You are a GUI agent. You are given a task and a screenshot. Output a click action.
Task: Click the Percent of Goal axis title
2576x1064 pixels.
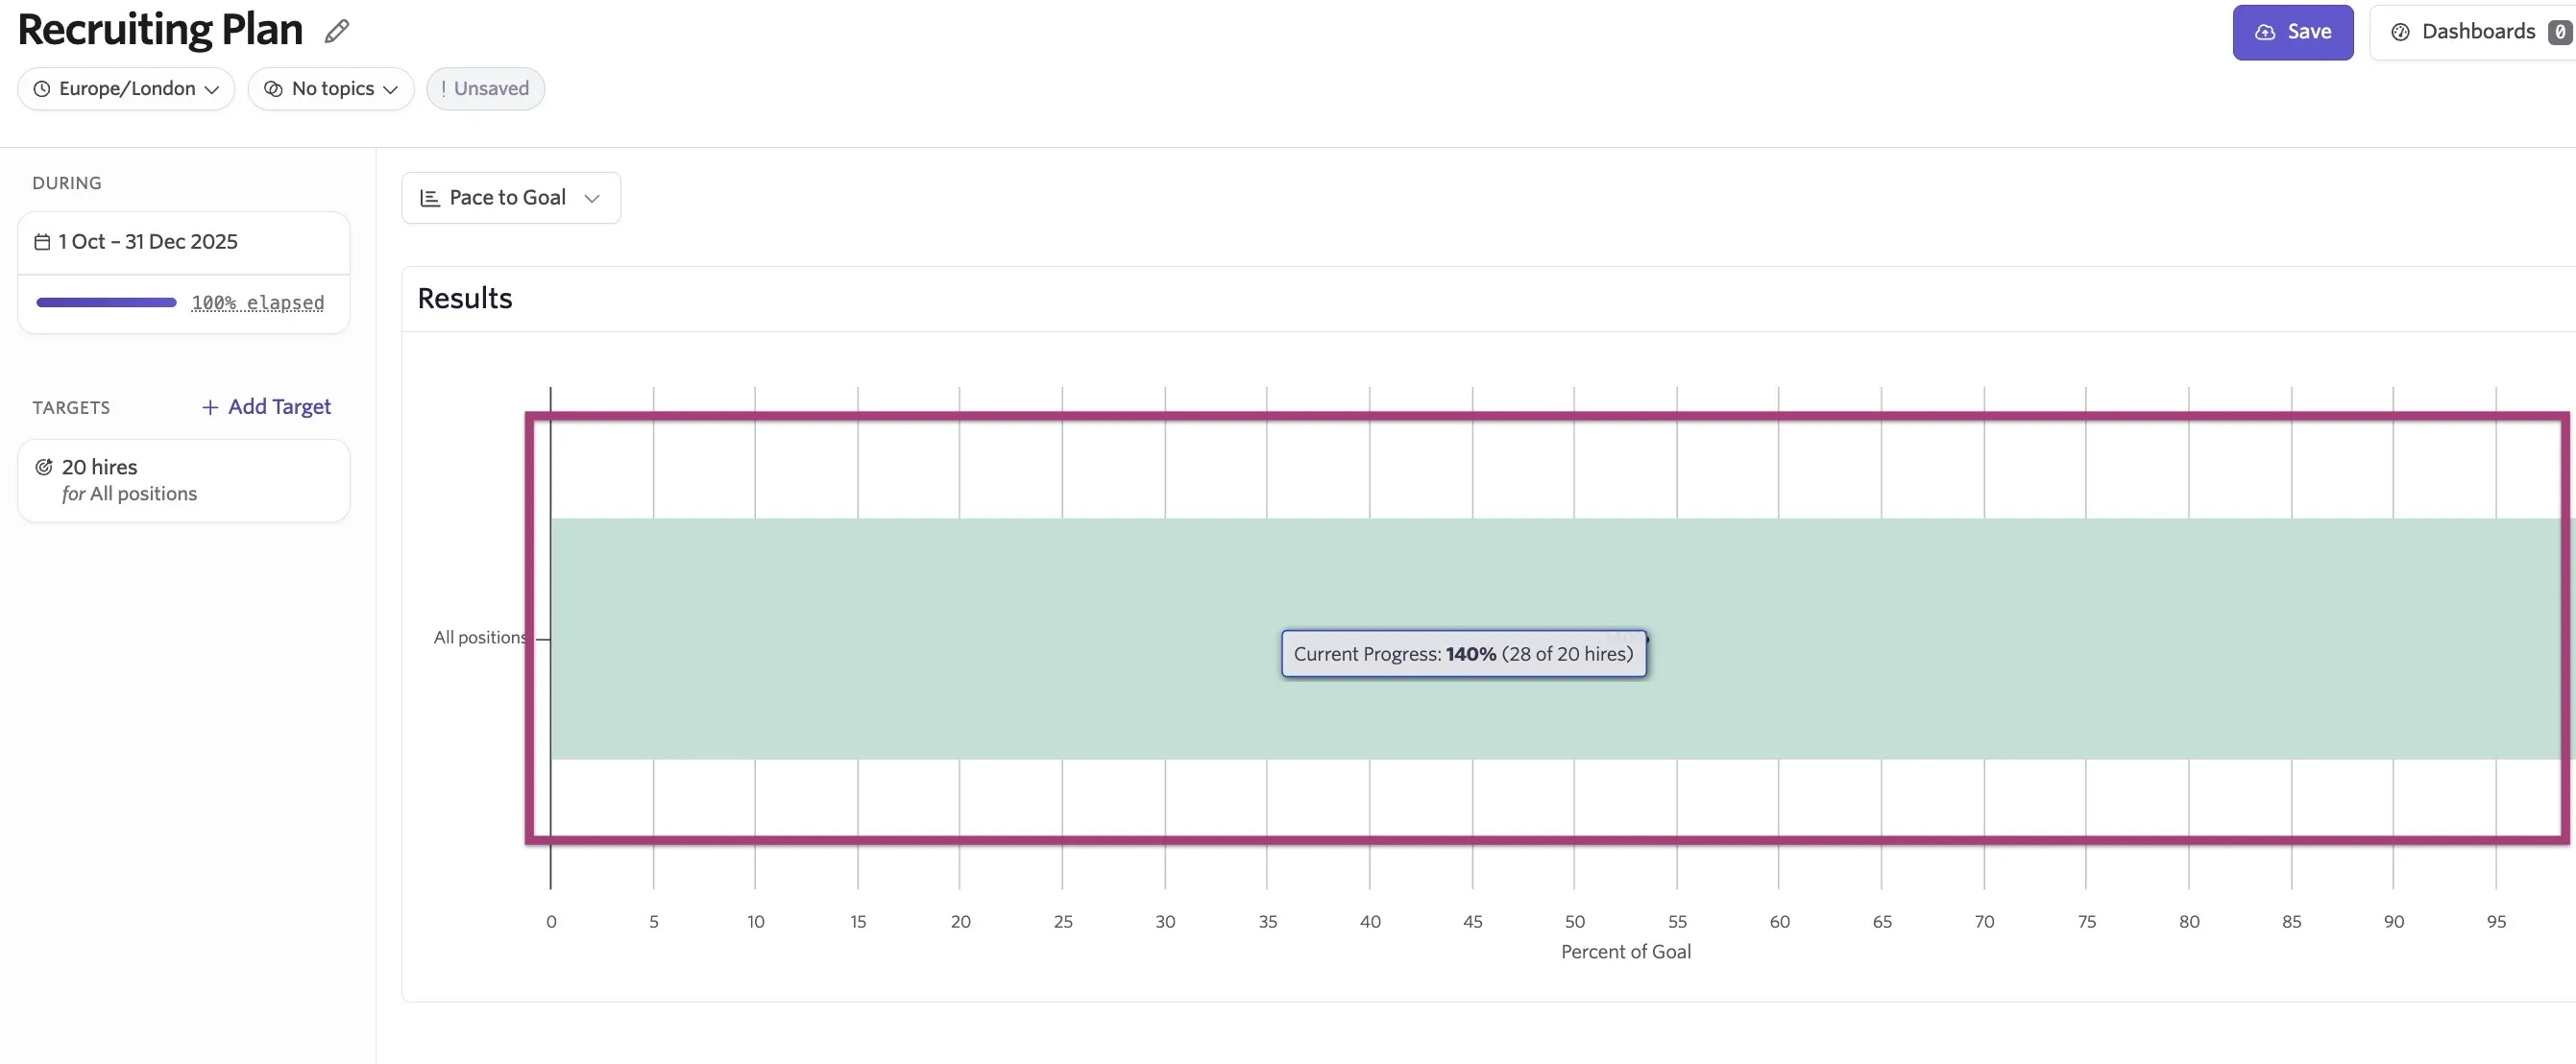(1626, 952)
